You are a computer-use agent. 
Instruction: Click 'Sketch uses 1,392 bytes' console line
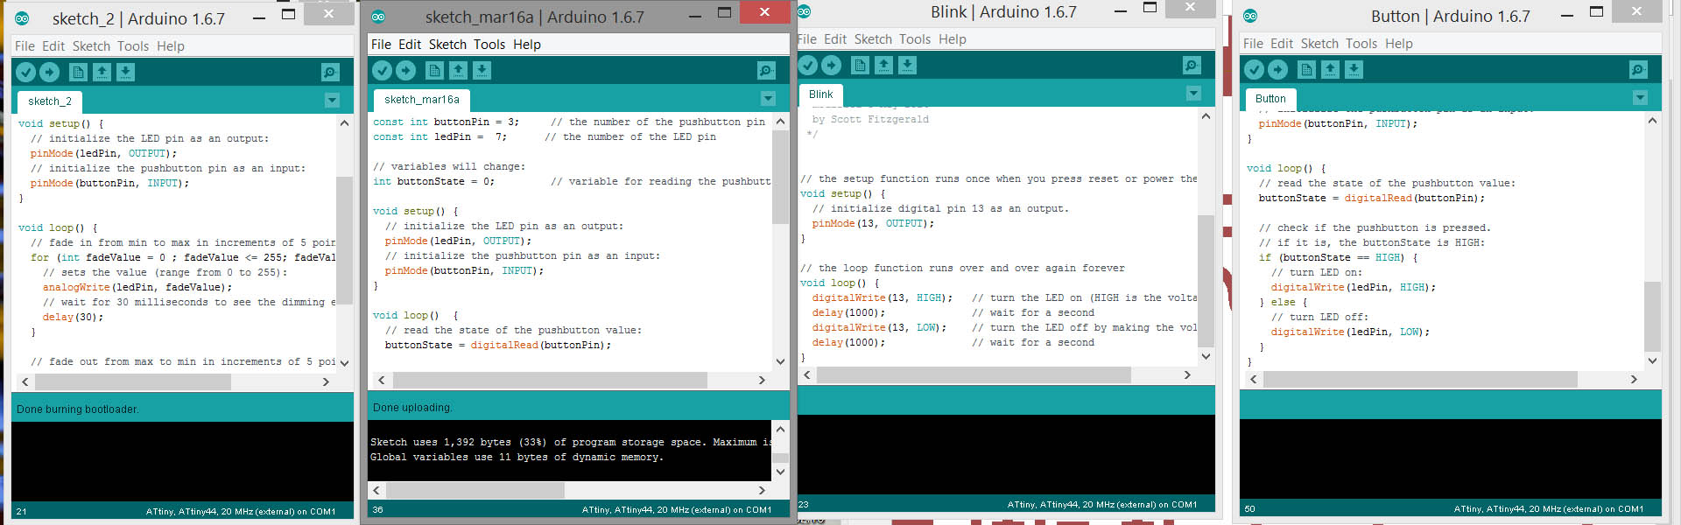pyautogui.click(x=571, y=442)
